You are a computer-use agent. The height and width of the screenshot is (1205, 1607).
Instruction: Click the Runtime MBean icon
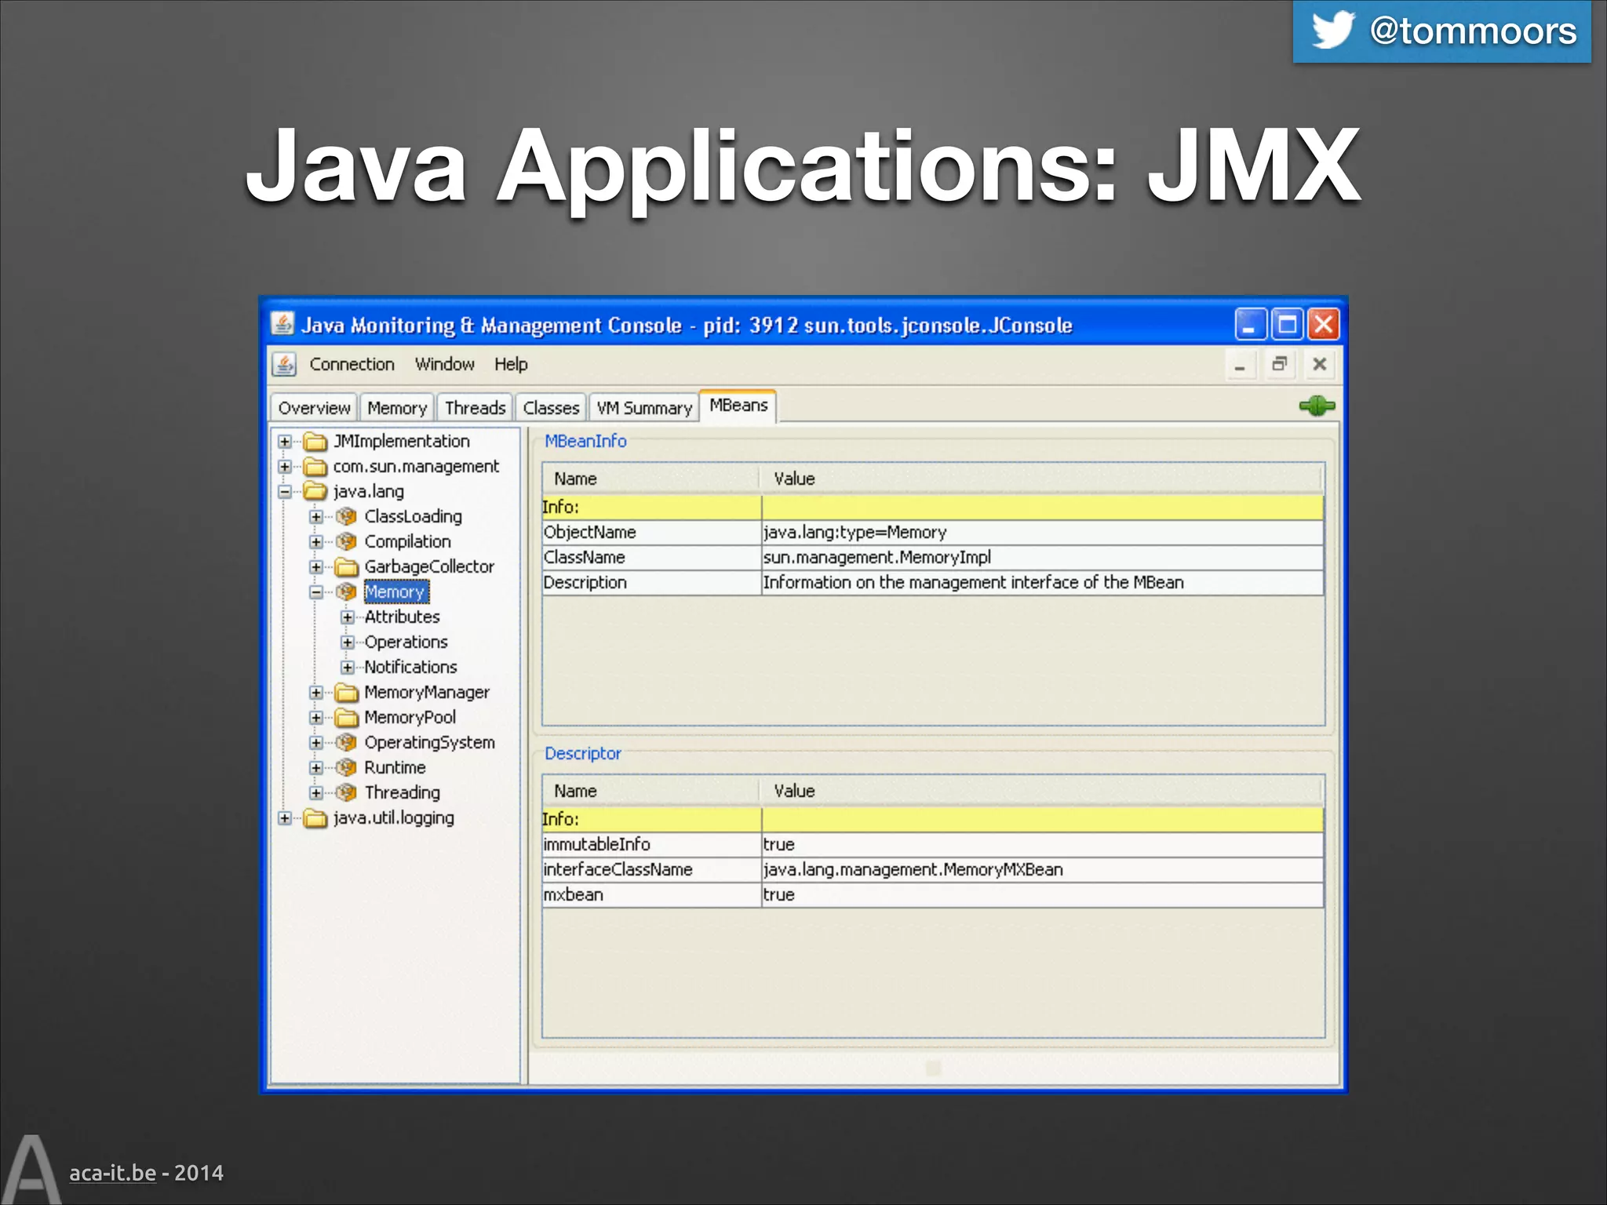click(346, 767)
